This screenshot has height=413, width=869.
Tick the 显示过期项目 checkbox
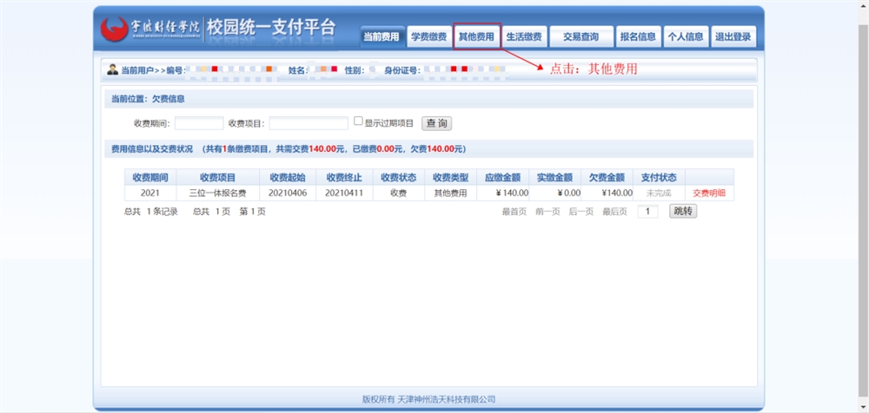359,121
